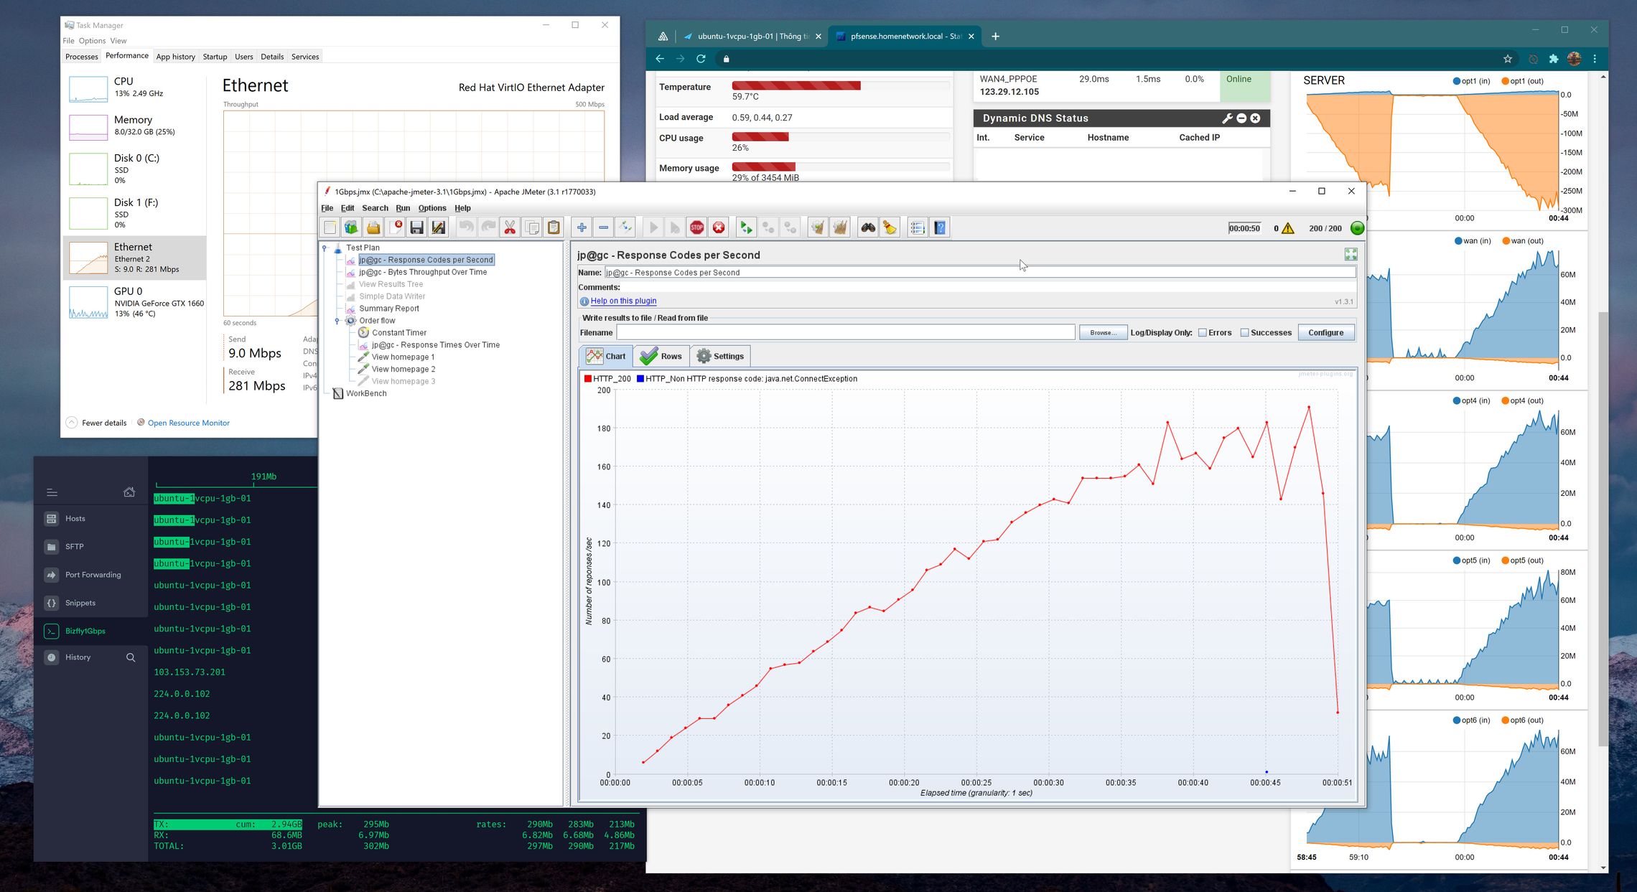Click JMeter Cut scissors icon
The width and height of the screenshot is (1637, 892).
(x=510, y=227)
